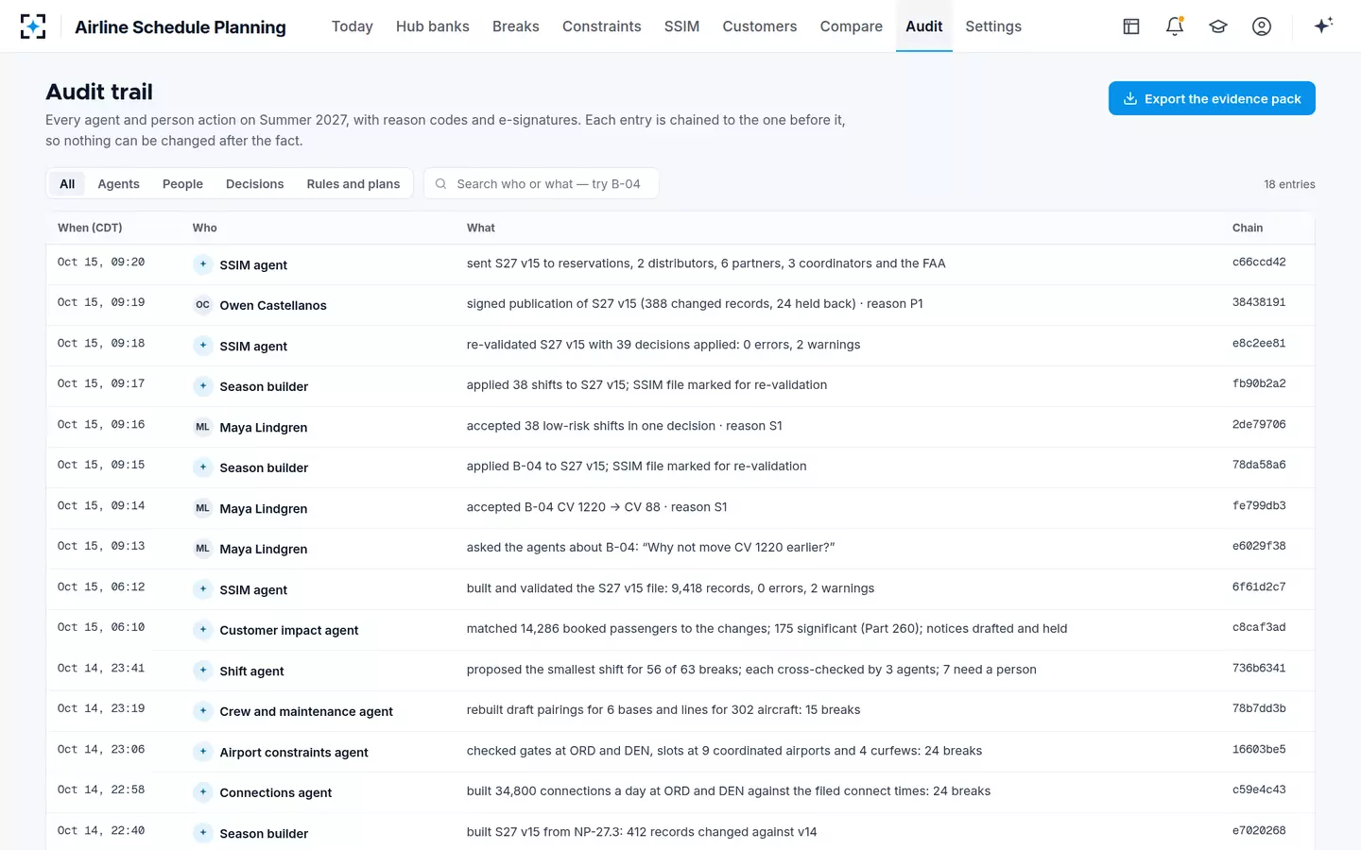Click the agent icon beside Shift agent
Image resolution: width=1361 pixels, height=850 pixels.
[202, 671]
